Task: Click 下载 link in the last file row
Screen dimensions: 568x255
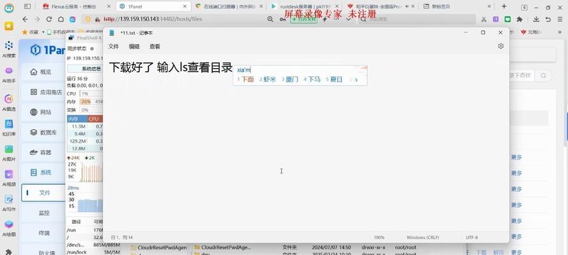Action: 480,252
